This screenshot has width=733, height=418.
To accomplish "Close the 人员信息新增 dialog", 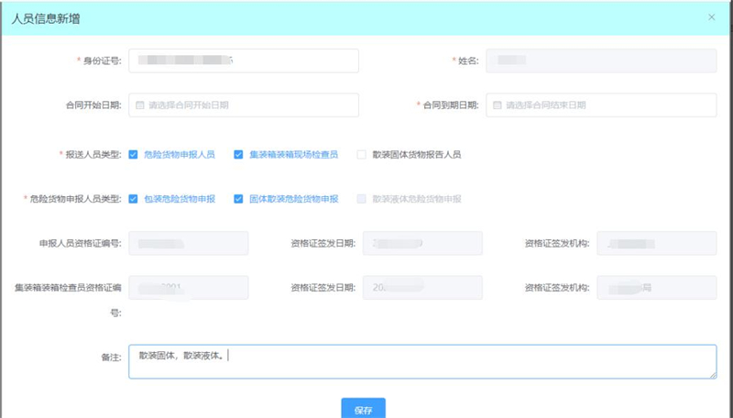I will click(x=712, y=17).
